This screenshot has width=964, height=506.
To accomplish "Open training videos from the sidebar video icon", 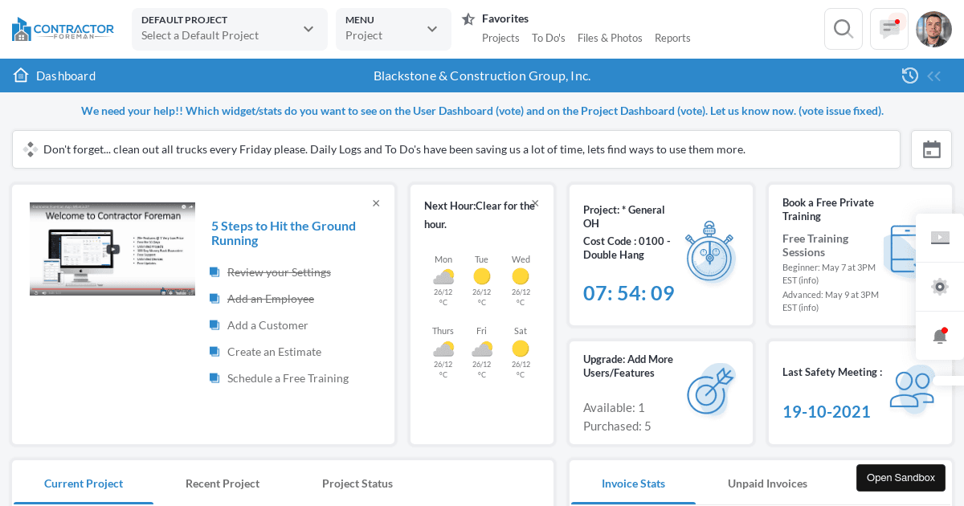I will click(939, 237).
